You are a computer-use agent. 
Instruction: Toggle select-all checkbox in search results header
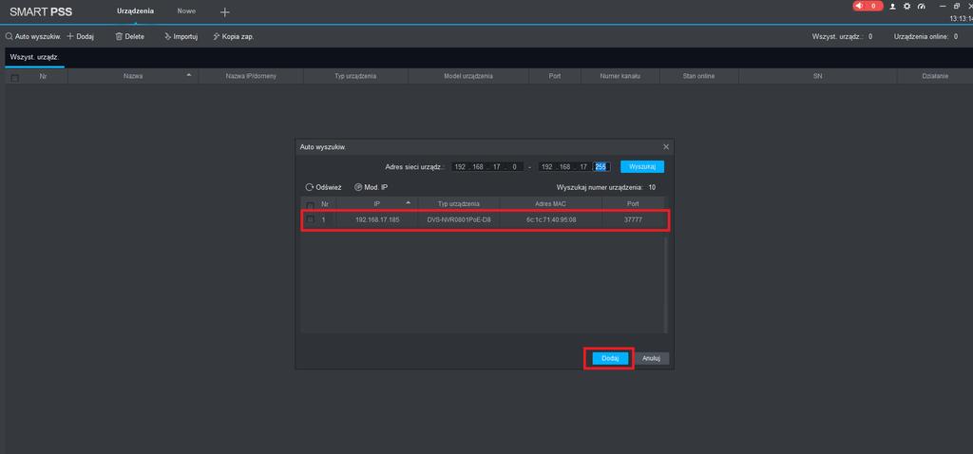[311, 204]
